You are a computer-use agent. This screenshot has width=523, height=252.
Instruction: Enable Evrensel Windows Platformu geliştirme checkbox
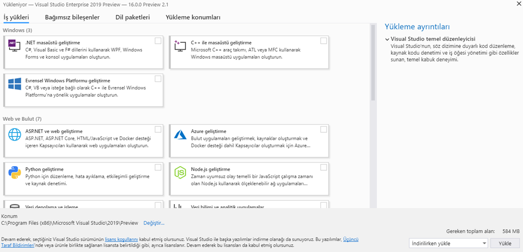(x=158, y=79)
